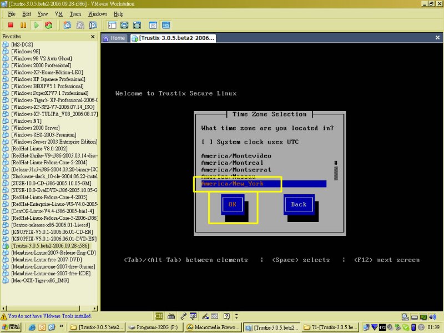
Task: Open the View menu
Action: (x=43, y=14)
